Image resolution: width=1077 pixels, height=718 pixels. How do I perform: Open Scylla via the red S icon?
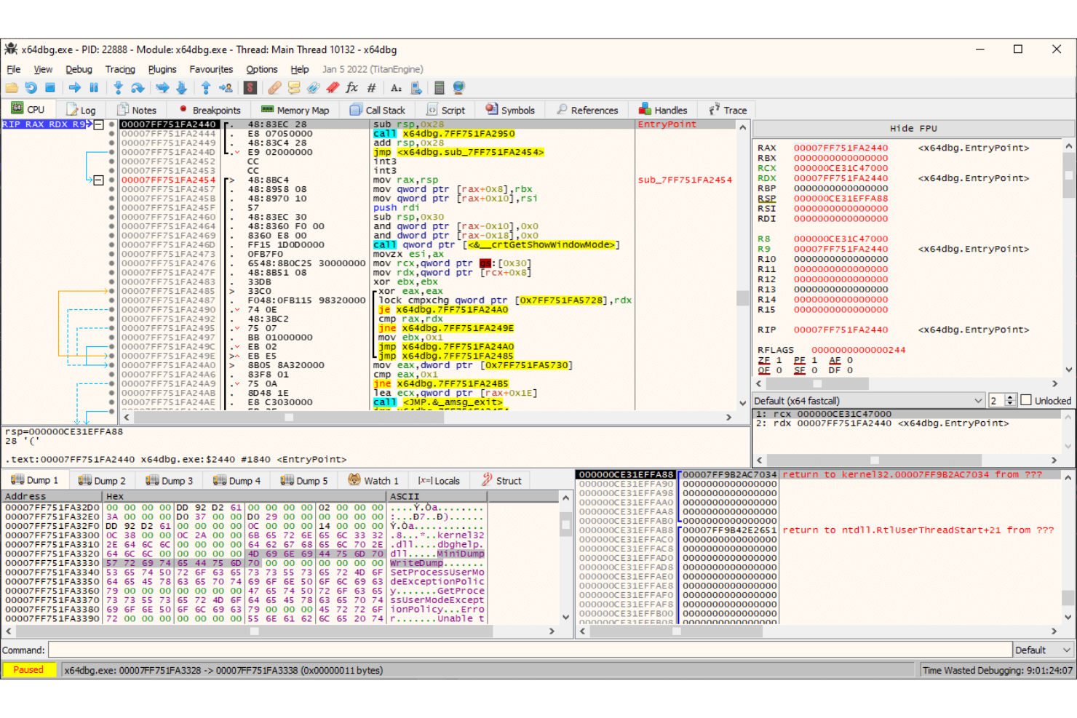(x=250, y=87)
